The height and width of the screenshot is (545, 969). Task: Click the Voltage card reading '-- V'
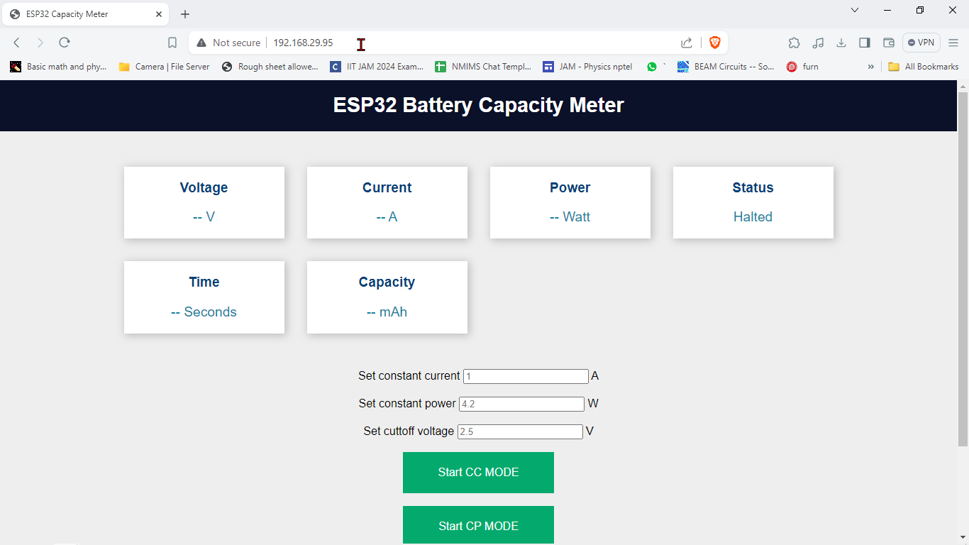(204, 217)
